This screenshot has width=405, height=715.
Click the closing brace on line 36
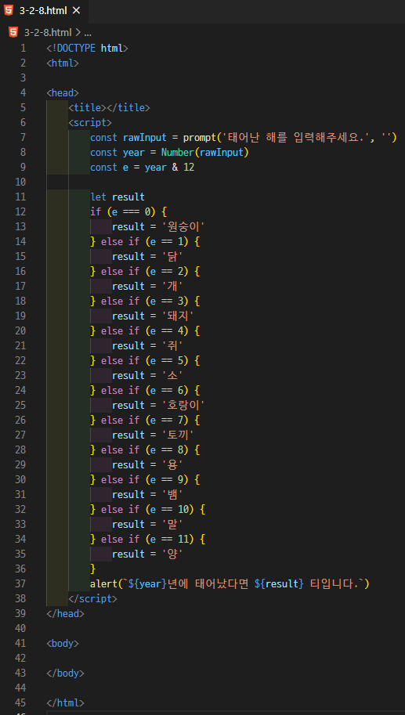tap(93, 569)
